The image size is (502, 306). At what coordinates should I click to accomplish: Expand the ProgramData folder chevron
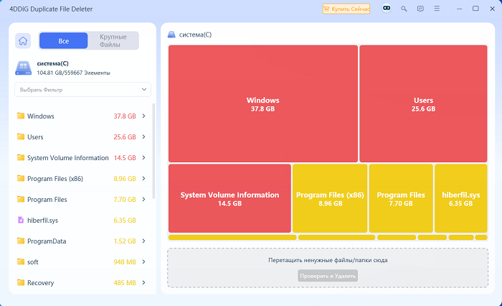coord(143,241)
